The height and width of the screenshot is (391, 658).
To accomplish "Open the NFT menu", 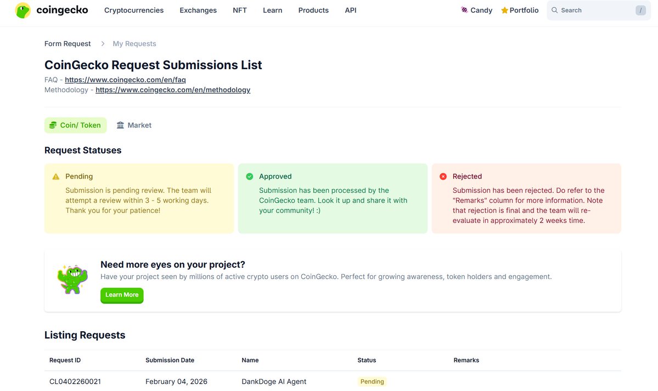I will pos(240,10).
